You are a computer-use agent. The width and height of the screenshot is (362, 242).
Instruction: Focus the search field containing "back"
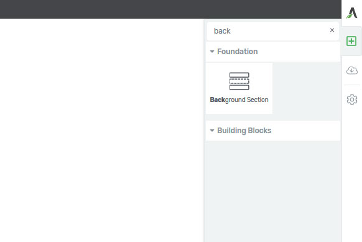tap(268, 31)
